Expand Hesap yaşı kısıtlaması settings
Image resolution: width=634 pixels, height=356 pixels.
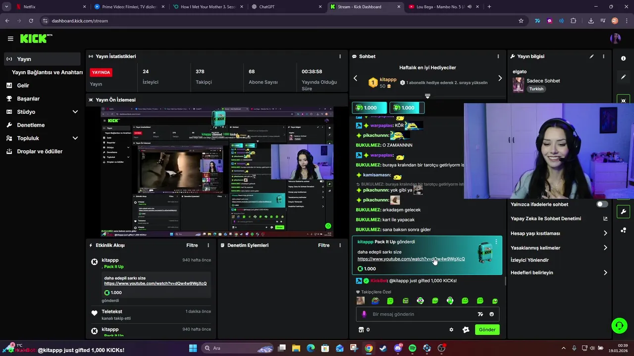[559, 233]
